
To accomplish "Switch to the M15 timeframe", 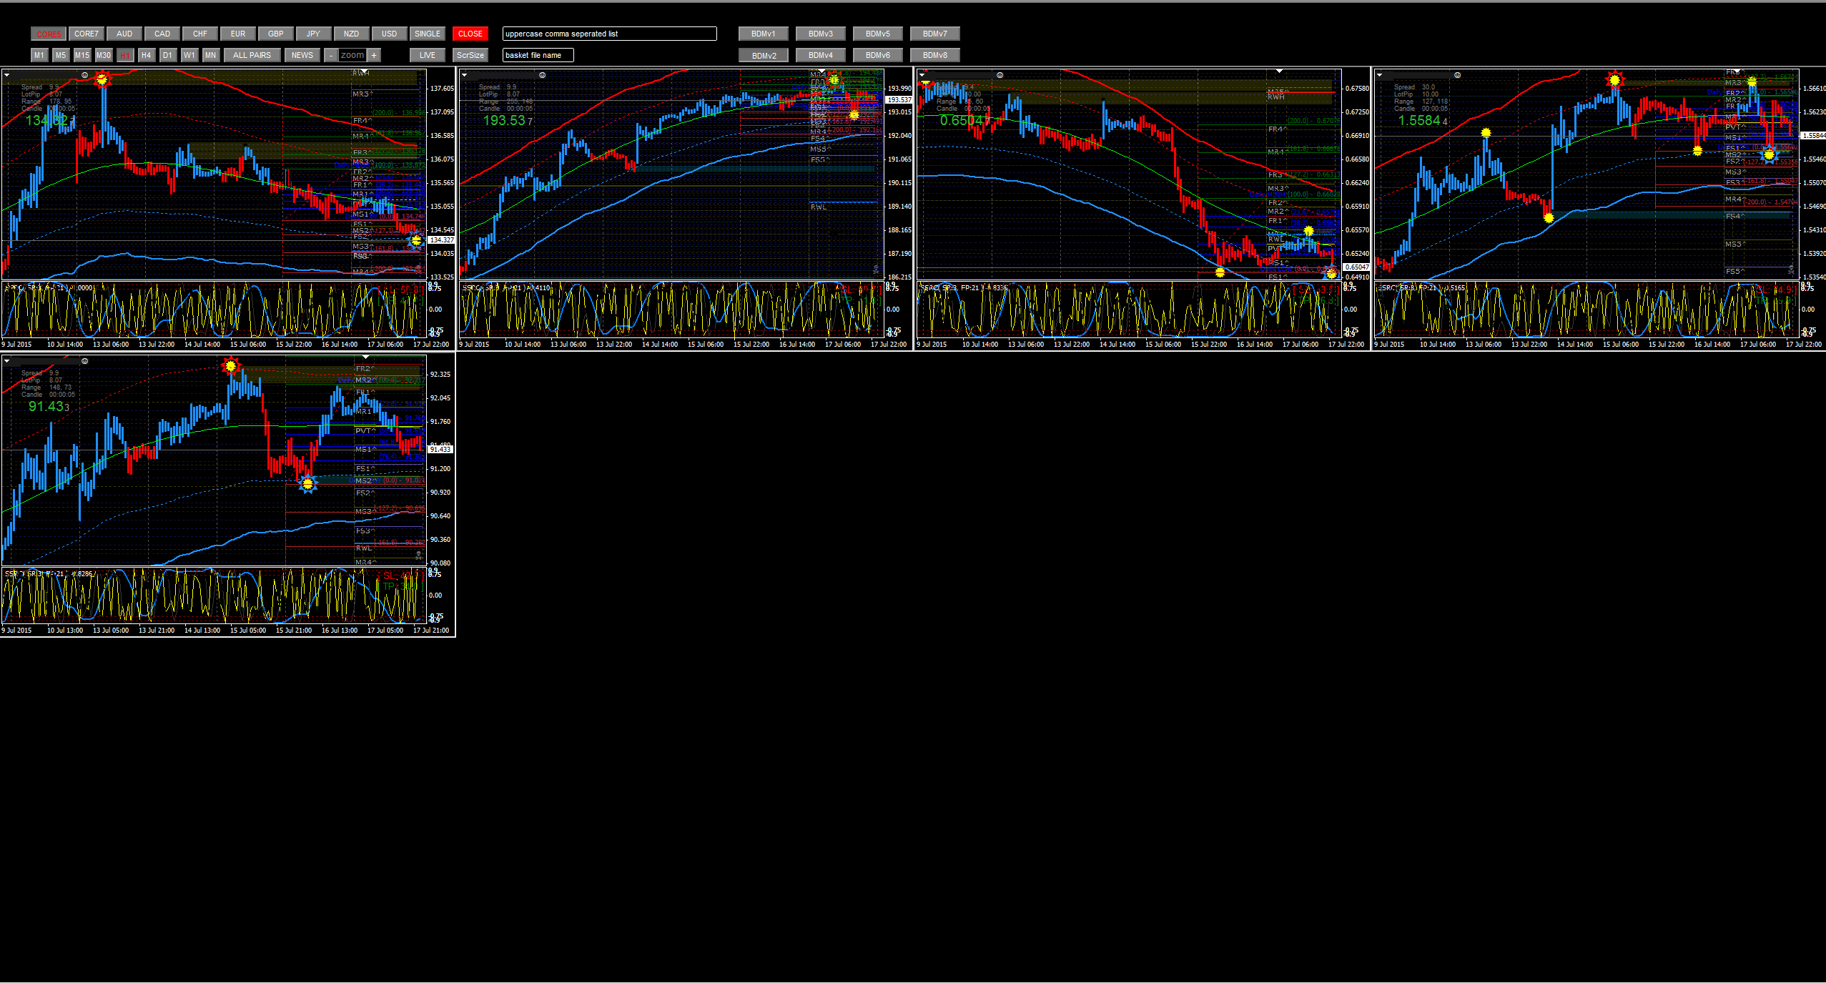I will tap(82, 55).
